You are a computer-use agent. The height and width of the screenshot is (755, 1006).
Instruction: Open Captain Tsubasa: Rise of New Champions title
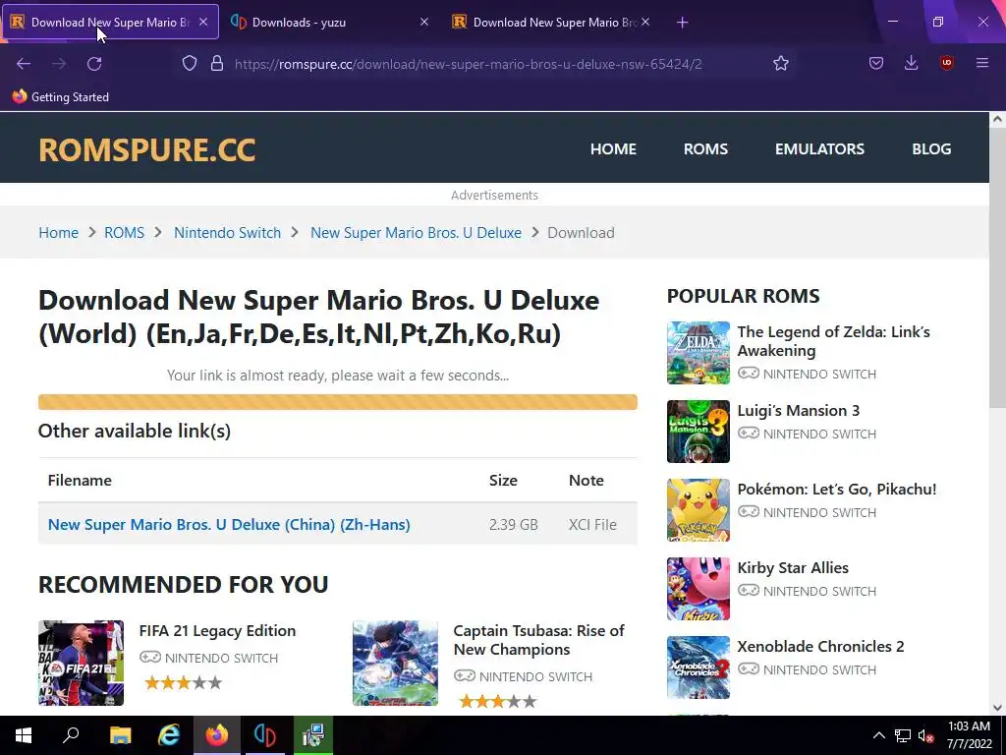[539, 640]
